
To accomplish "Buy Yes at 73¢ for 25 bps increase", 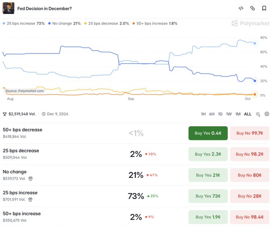I will click(x=208, y=196).
